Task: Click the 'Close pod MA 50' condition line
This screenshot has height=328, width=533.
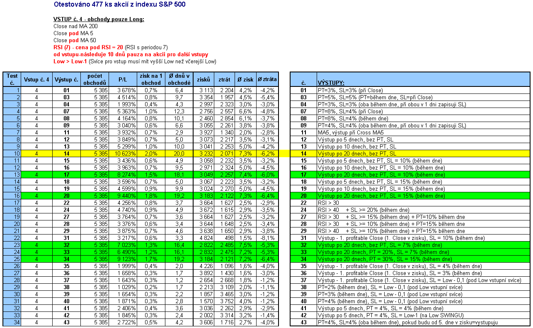Action: pyautogui.click(x=75, y=40)
